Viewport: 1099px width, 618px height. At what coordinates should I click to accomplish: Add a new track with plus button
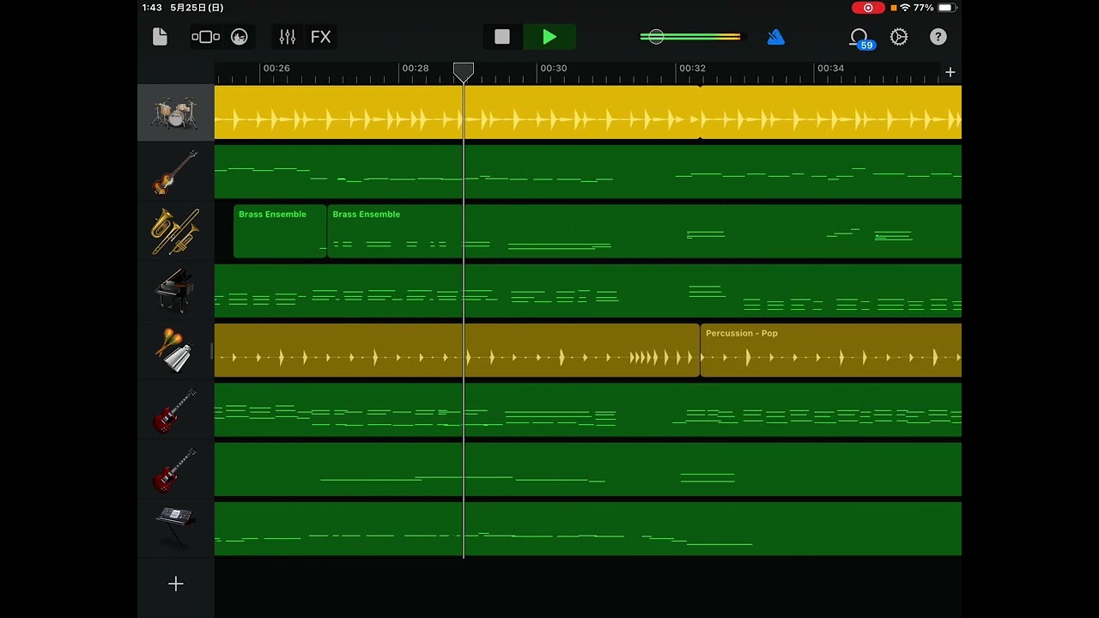pos(175,584)
